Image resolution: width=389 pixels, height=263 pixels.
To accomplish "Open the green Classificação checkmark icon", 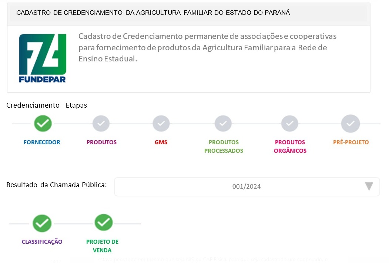I will click(42, 223).
